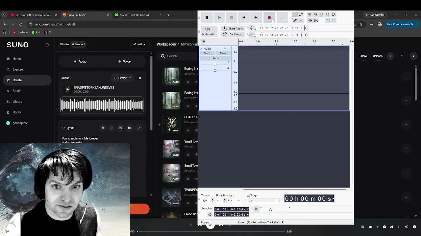421x236 pixels.
Task: Select the Selection (I-beam) tool
Action: click(295, 15)
